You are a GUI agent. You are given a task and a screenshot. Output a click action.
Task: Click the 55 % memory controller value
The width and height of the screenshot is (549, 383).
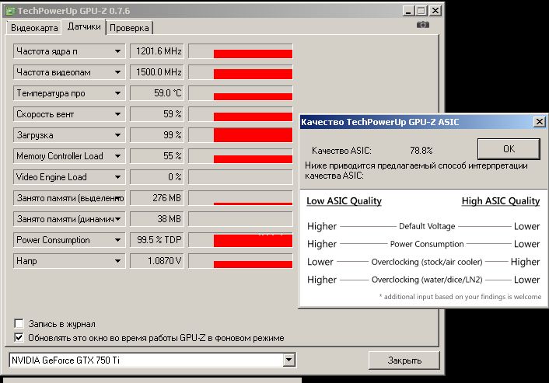pyautogui.click(x=157, y=156)
